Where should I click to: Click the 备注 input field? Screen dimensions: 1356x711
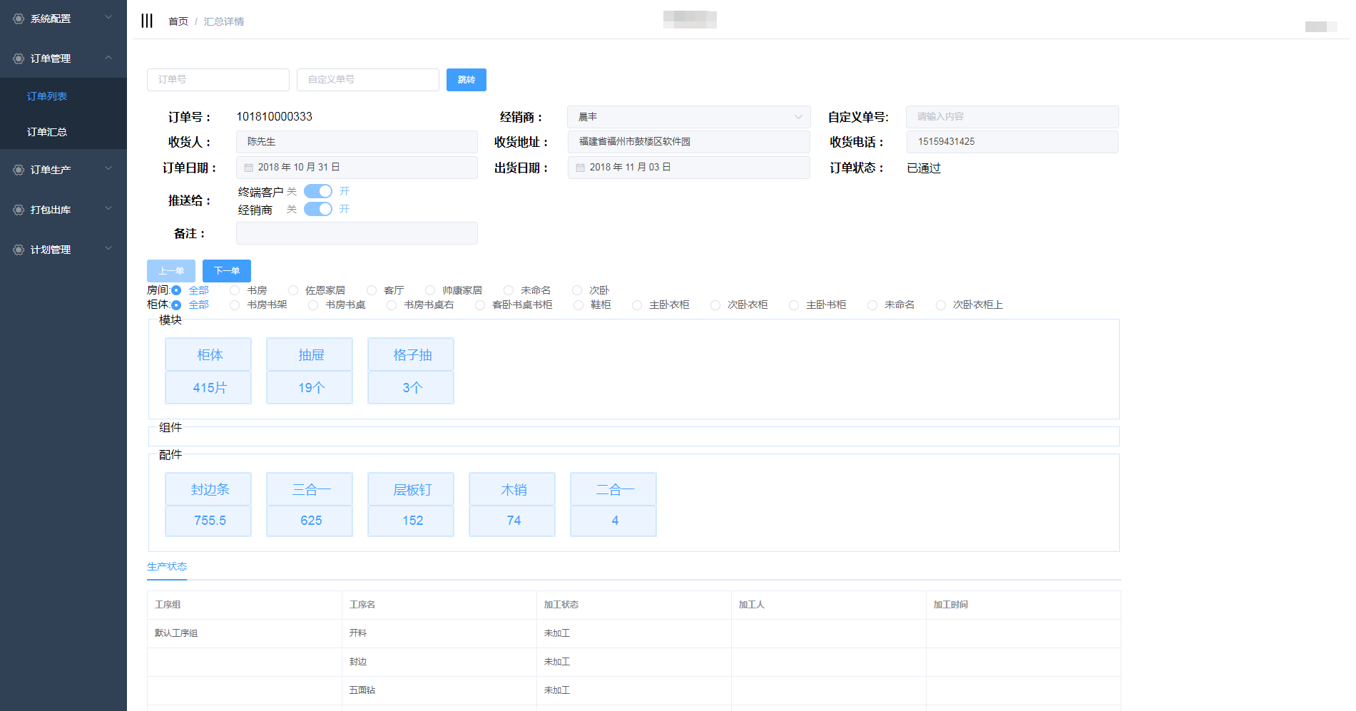click(357, 233)
